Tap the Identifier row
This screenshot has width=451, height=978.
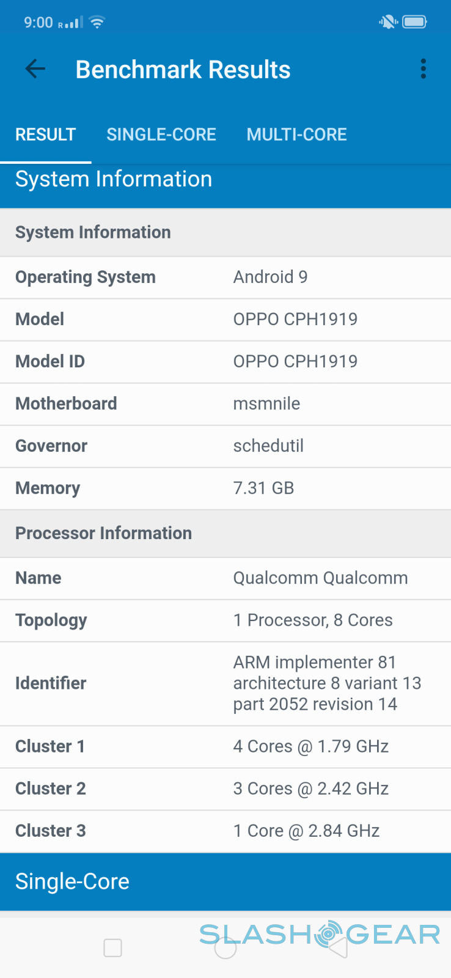[226, 683]
